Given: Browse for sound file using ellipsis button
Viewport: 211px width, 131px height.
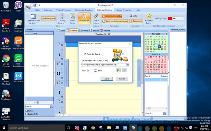Looking at the screenshot, I should (x=128, y=65).
